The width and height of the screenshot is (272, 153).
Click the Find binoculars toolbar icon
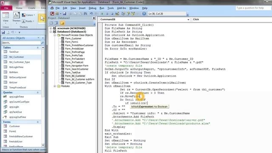coord(85,14)
